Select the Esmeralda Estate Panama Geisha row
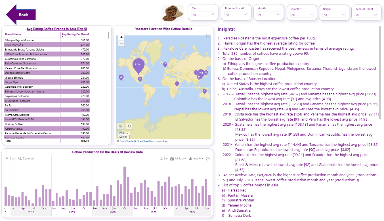 [x=47, y=50]
